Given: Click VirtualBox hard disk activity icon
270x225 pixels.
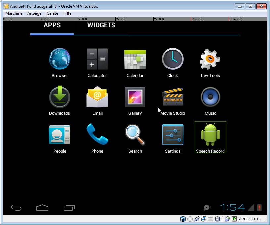Looking at the screenshot, I should coord(183,219).
